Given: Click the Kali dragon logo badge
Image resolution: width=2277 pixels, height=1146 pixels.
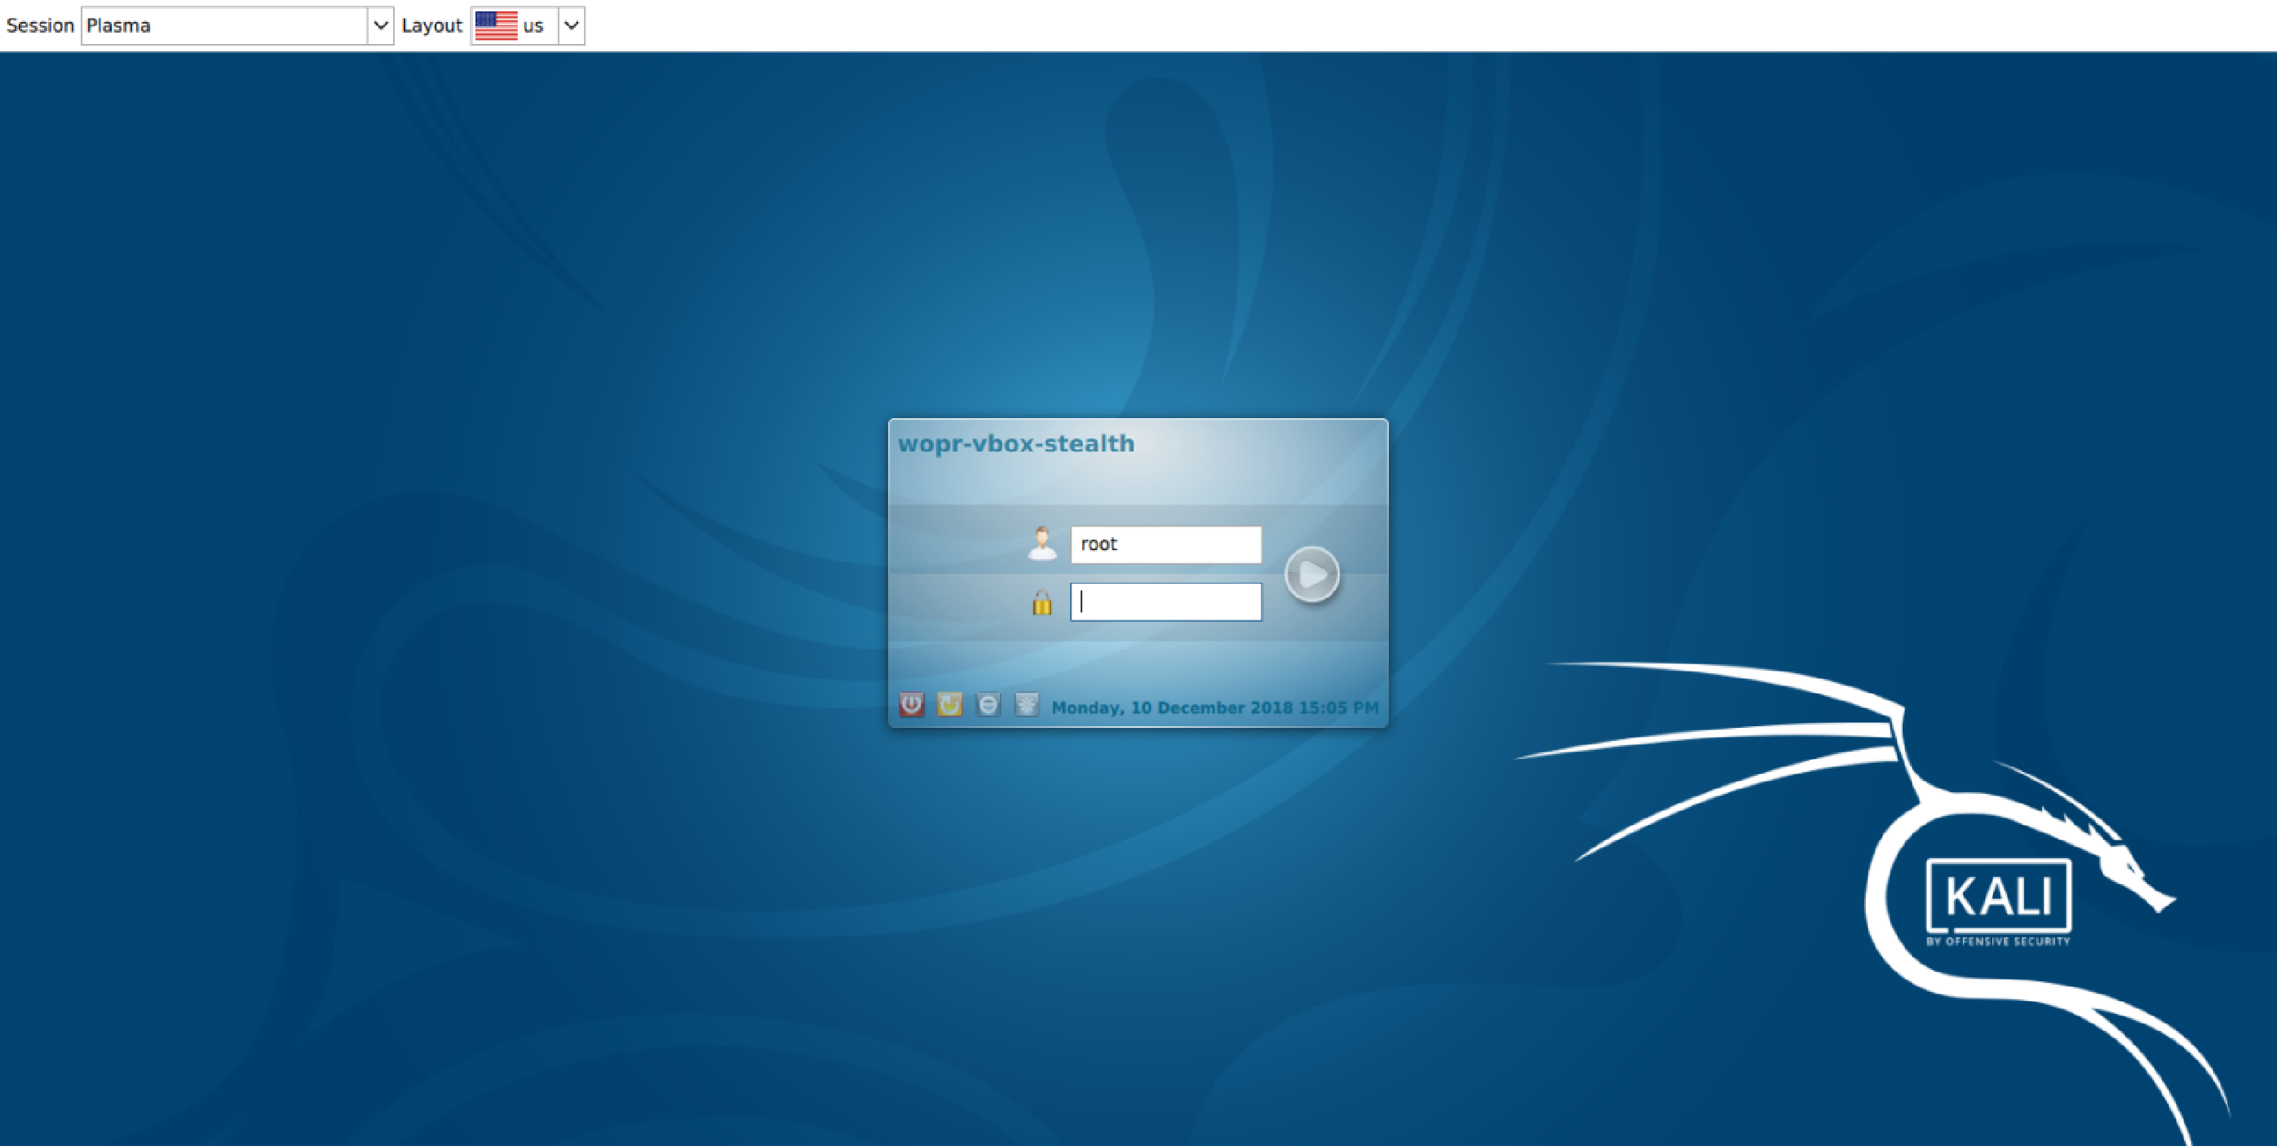Looking at the screenshot, I should (1999, 896).
